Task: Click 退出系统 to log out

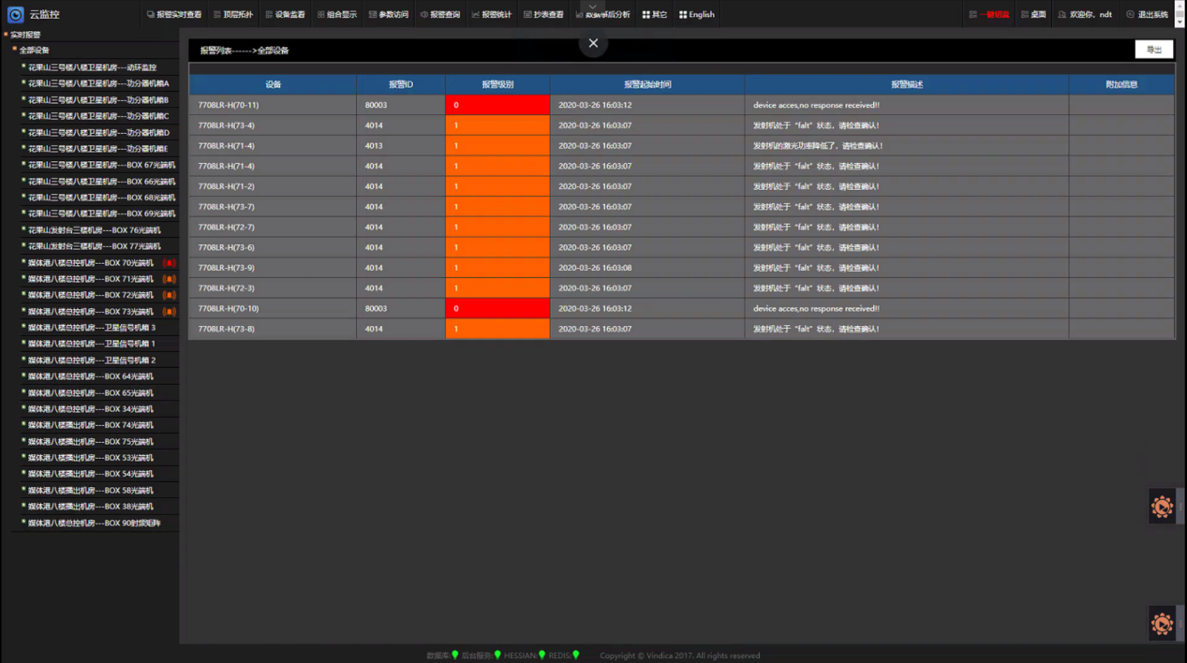Action: tap(1147, 15)
